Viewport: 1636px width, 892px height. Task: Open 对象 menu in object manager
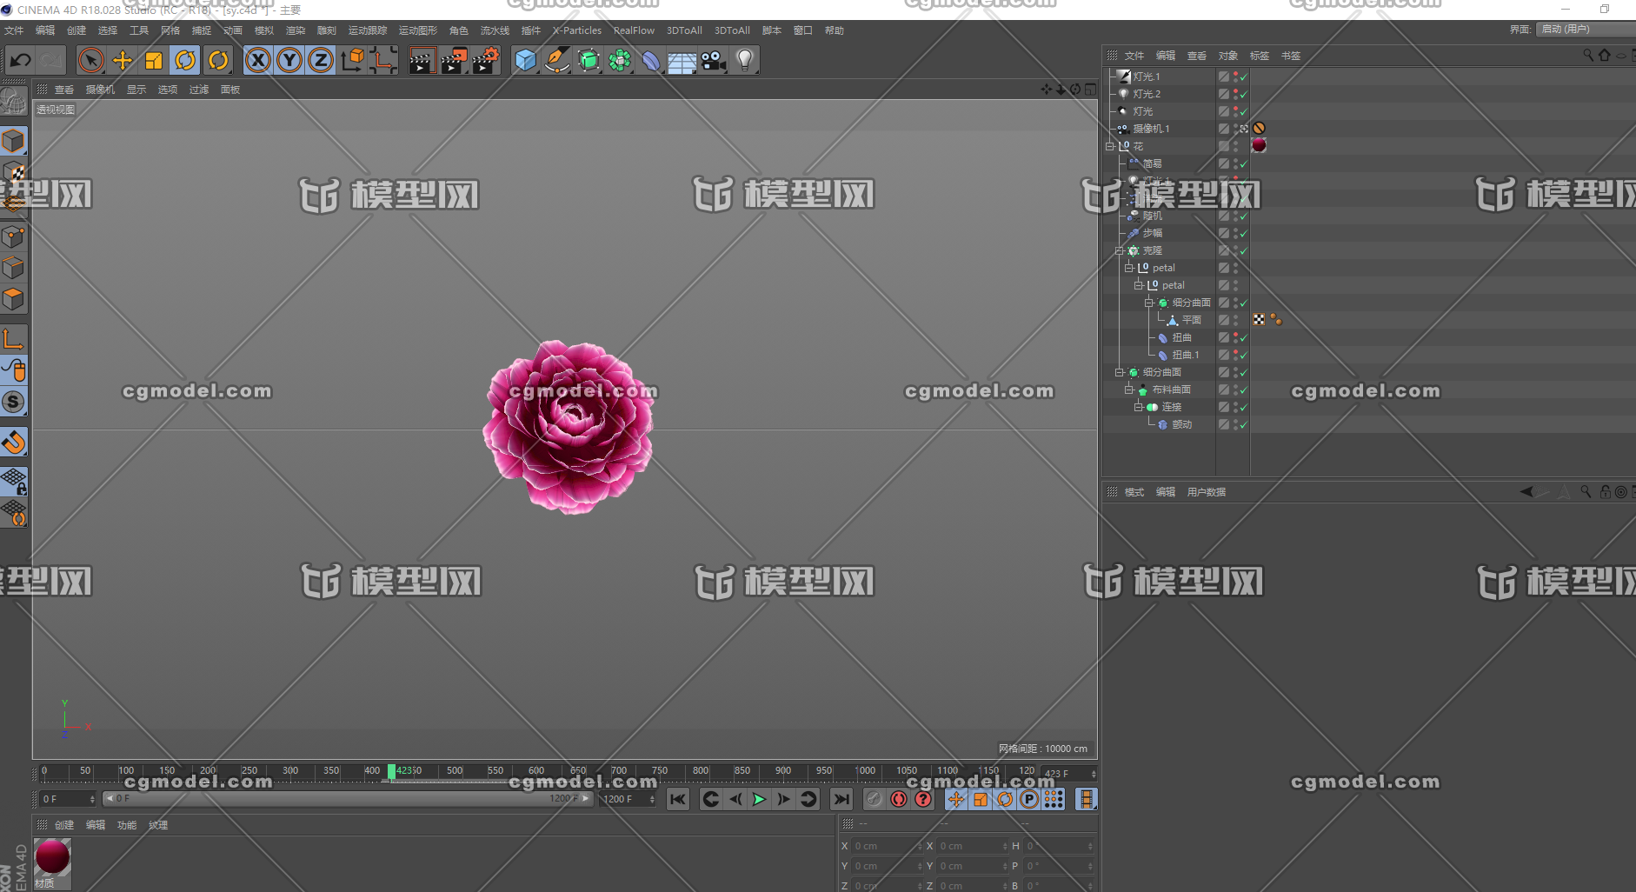tap(1227, 56)
